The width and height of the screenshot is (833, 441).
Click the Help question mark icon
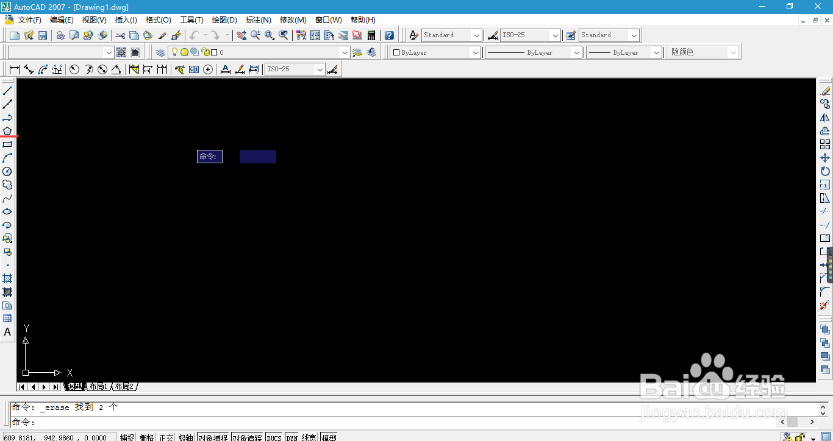coord(389,35)
